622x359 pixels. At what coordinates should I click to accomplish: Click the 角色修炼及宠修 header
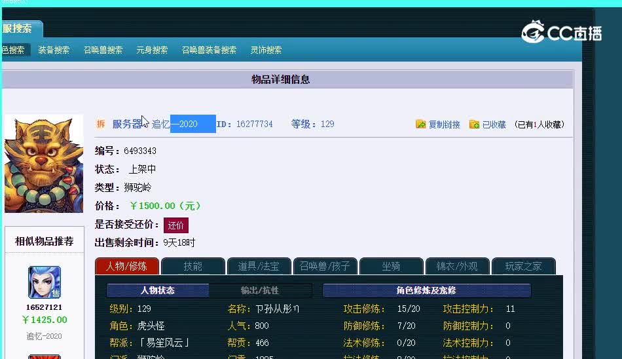[x=426, y=290]
